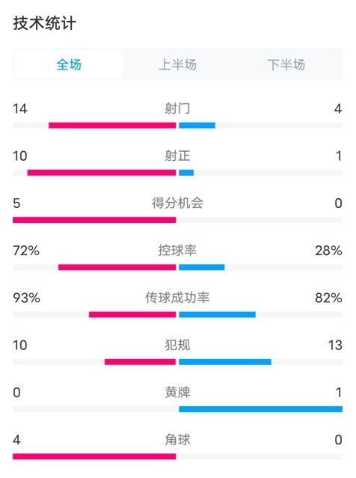Click the 犯规 stat label
356x478 pixels.
tap(177, 345)
